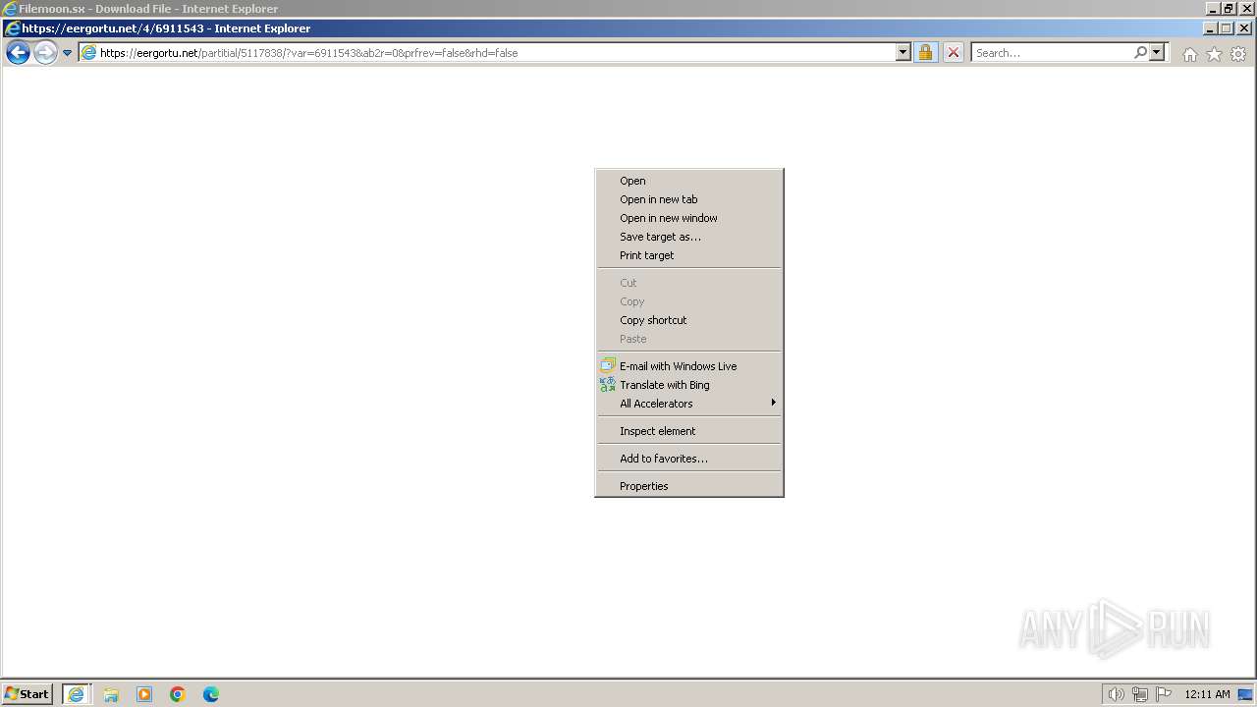Screen dimensions: 1257x707
Task: Select Open in new window
Action: [688, 218]
